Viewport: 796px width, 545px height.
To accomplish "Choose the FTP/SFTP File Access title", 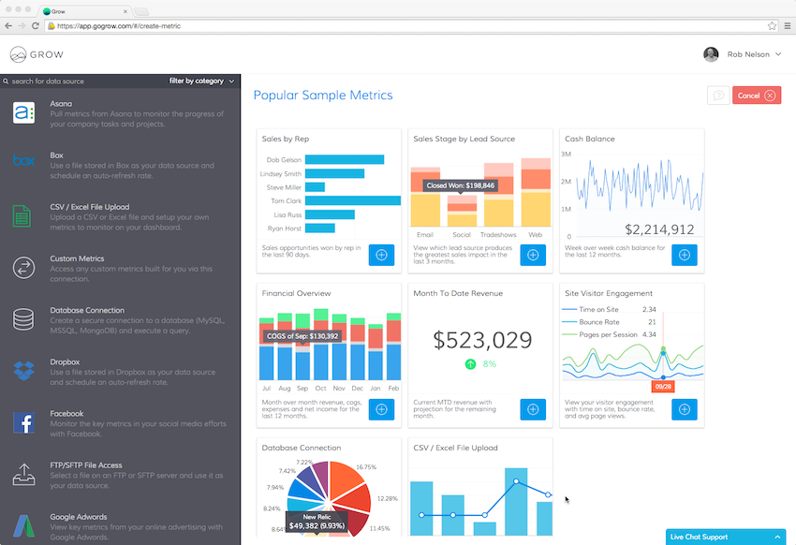I will click(86, 465).
